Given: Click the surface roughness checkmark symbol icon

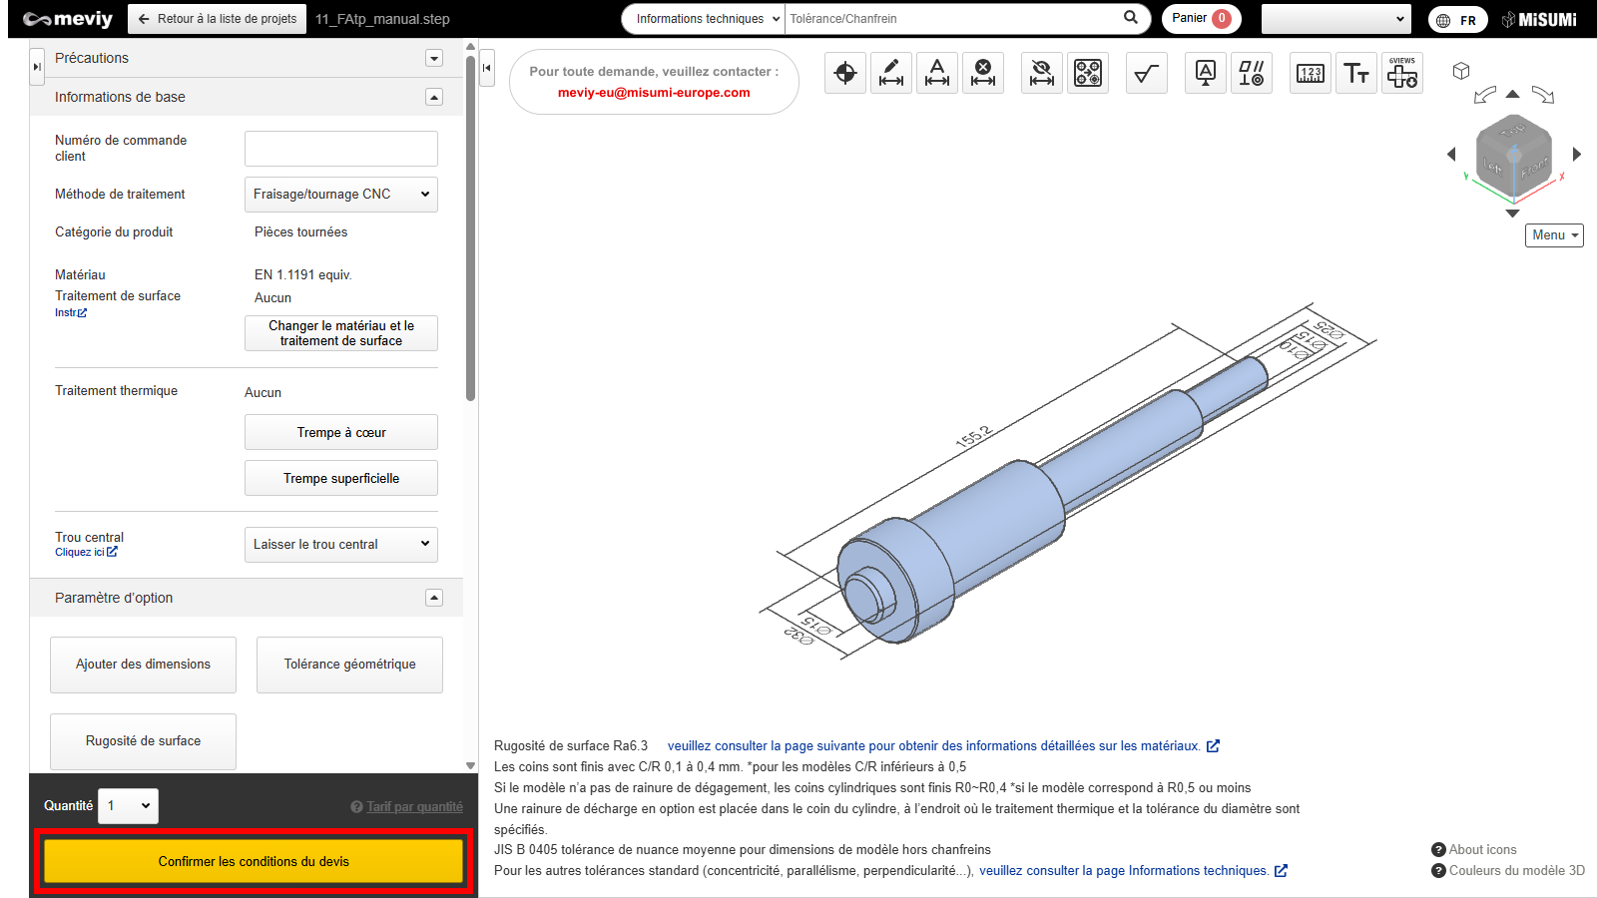Looking at the screenshot, I should coord(1146,73).
